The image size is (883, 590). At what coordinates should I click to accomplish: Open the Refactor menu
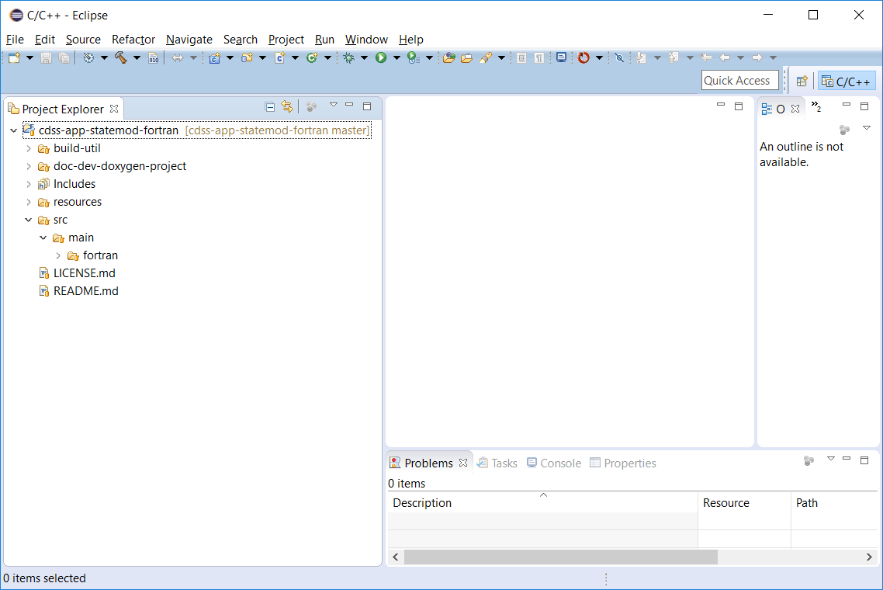[x=133, y=40]
